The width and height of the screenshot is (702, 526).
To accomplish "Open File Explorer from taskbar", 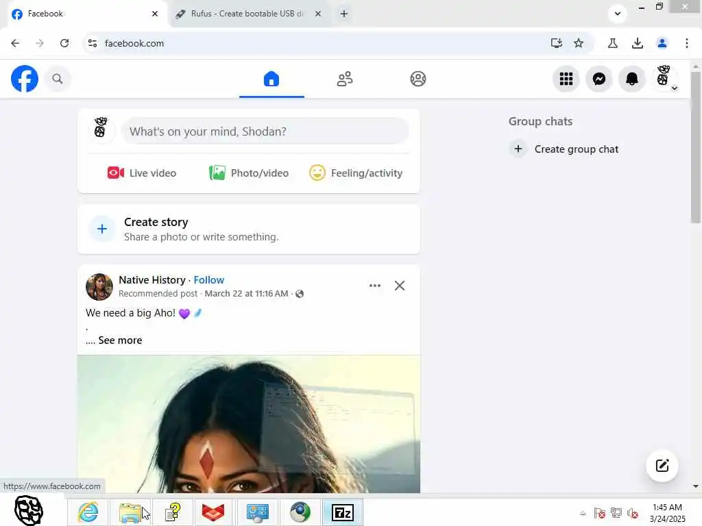I will 130,512.
